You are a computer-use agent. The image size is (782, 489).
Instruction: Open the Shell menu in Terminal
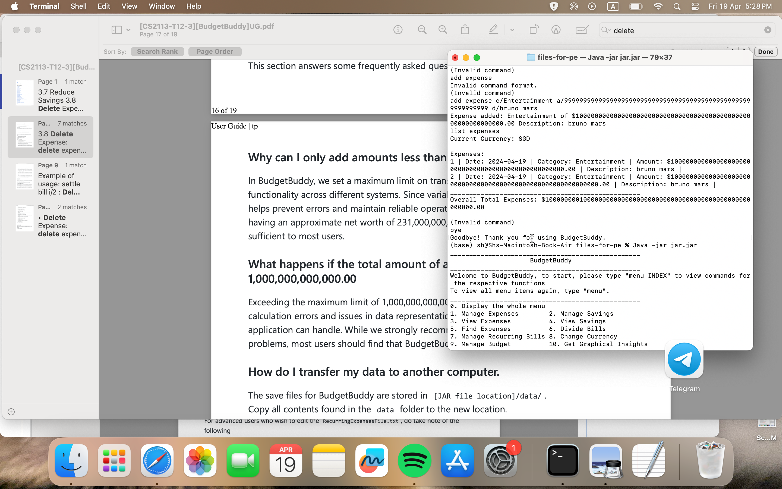[78, 6]
